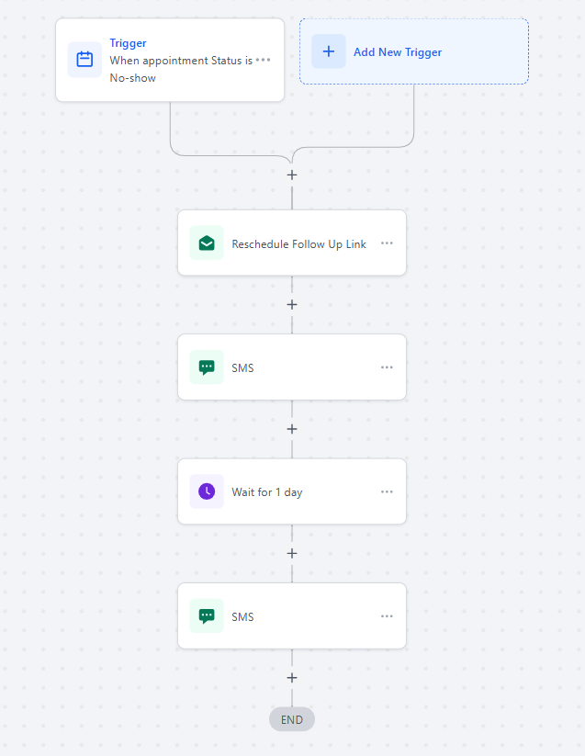Image resolution: width=585 pixels, height=756 pixels.
Task: Add a step just above Wait for 1 day
Action: point(292,429)
